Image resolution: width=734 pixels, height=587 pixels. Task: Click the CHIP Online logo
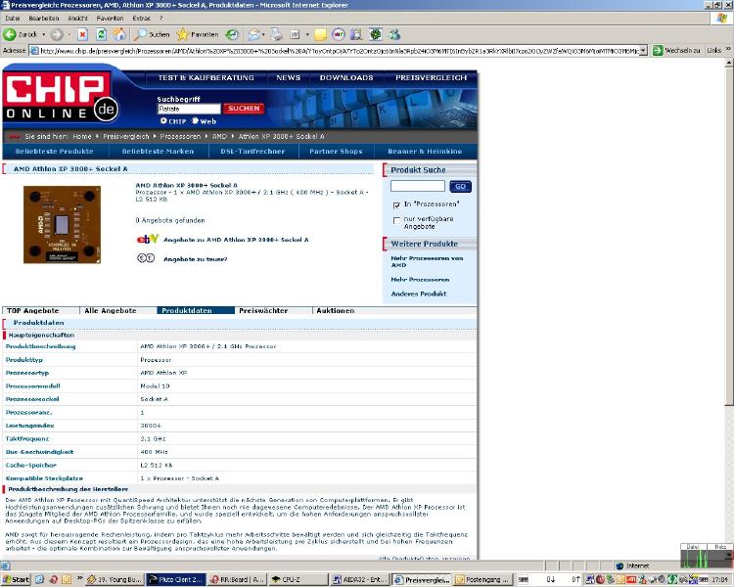click(61, 97)
